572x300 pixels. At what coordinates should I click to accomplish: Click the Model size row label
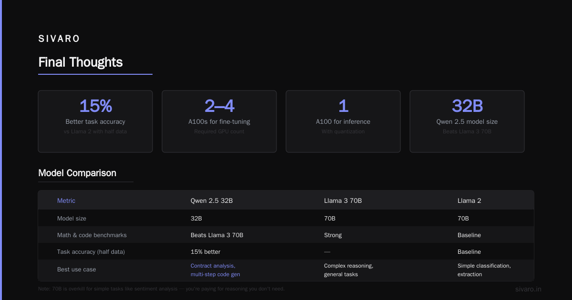[x=71, y=218]
